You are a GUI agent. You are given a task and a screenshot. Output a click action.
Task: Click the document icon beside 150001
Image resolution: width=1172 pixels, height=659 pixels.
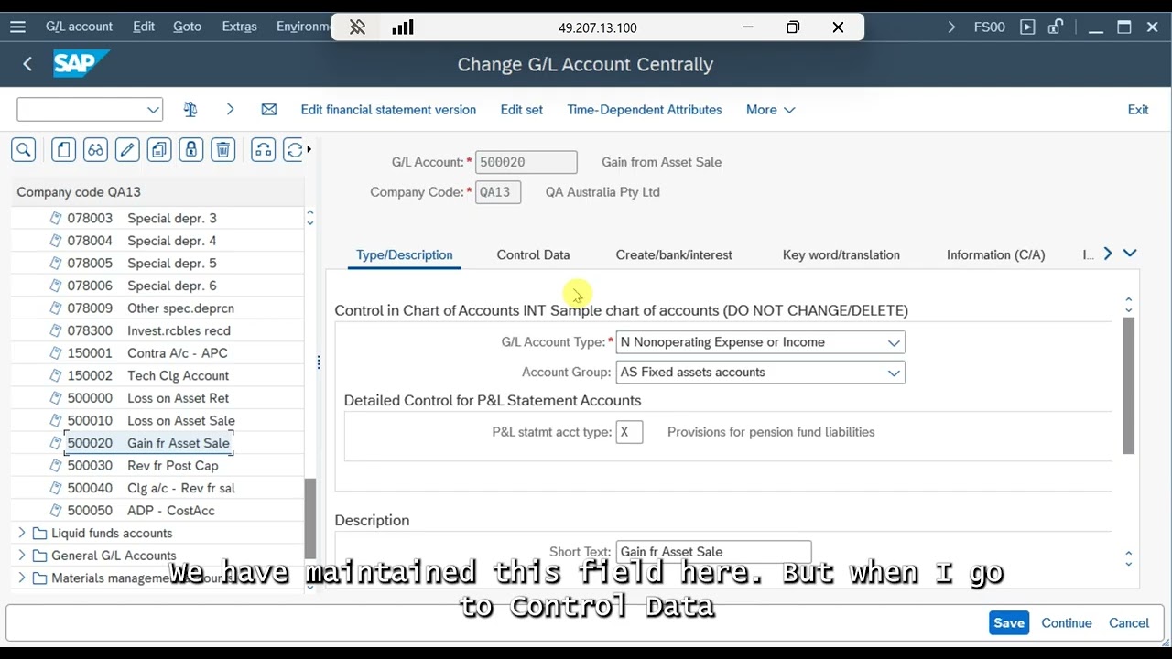point(56,353)
